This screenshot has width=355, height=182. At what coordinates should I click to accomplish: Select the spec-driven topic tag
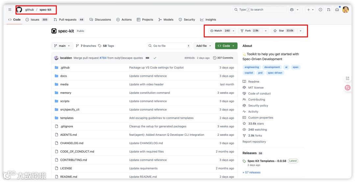[275, 73]
